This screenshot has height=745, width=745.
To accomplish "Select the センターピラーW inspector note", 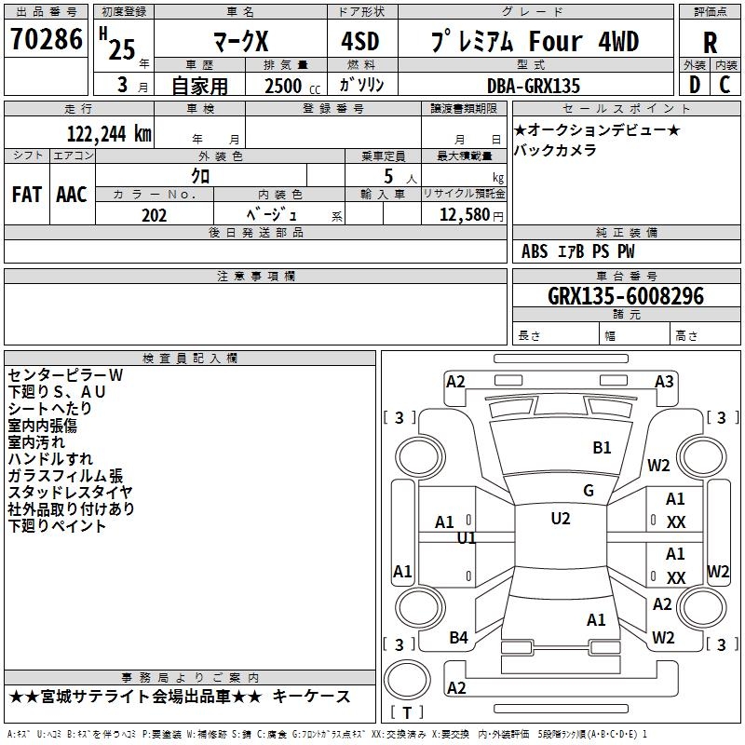I will click(x=65, y=374).
